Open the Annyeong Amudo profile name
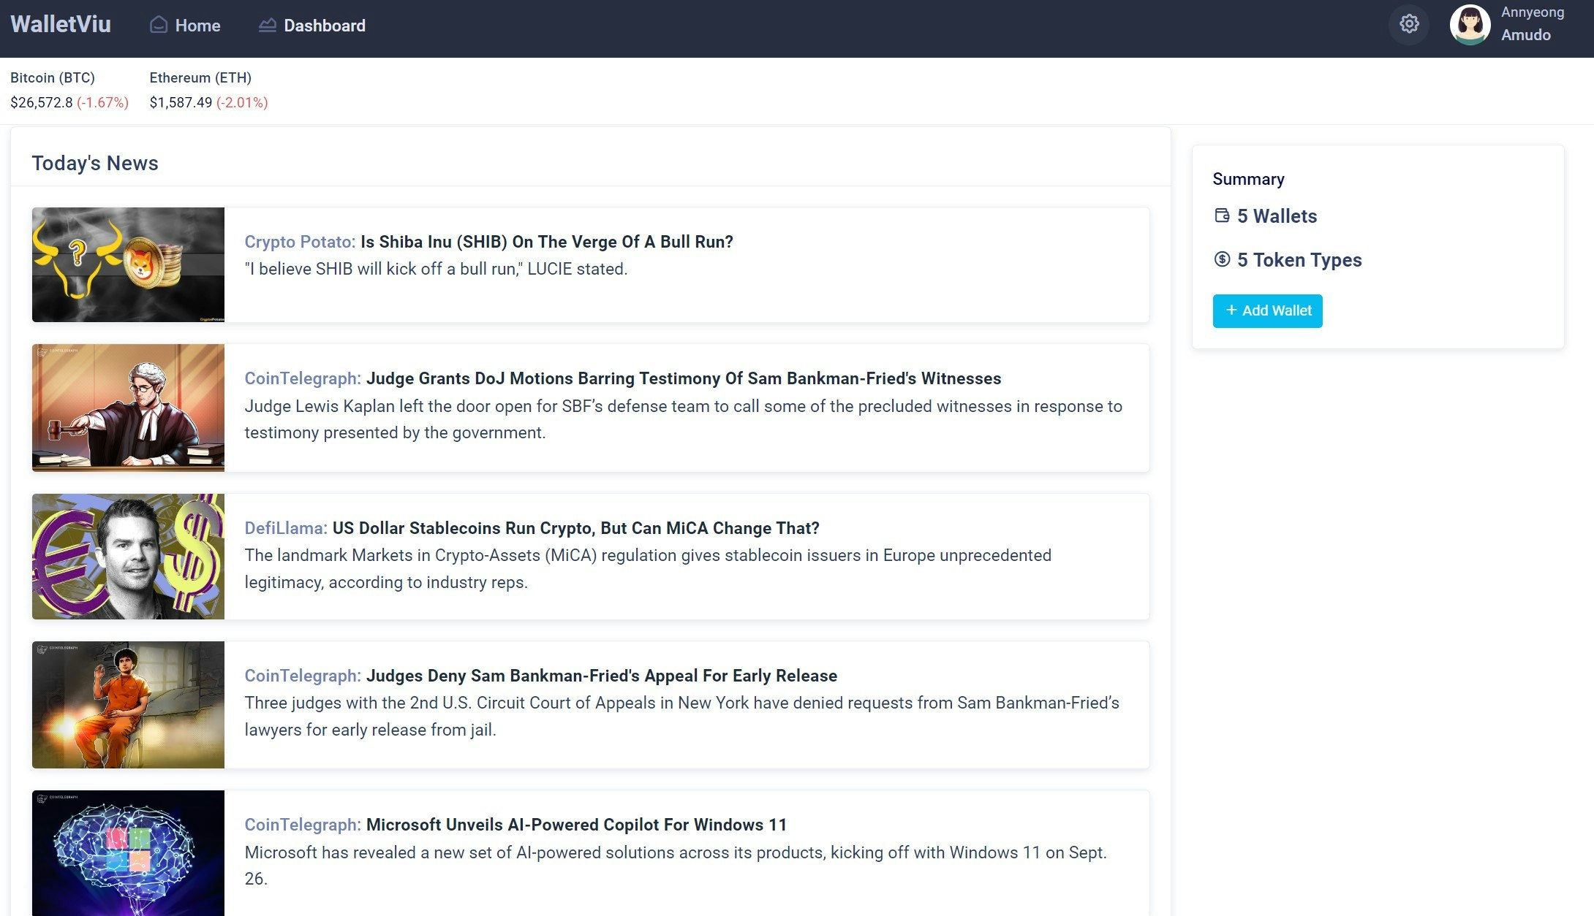The height and width of the screenshot is (916, 1594). pos(1533,23)
